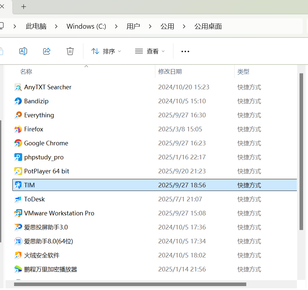Image resolution: width=308 pixels, height=290 pixels.
Task: Go to Windows (C:) in the breadcrumb
Action: (86, 26)
